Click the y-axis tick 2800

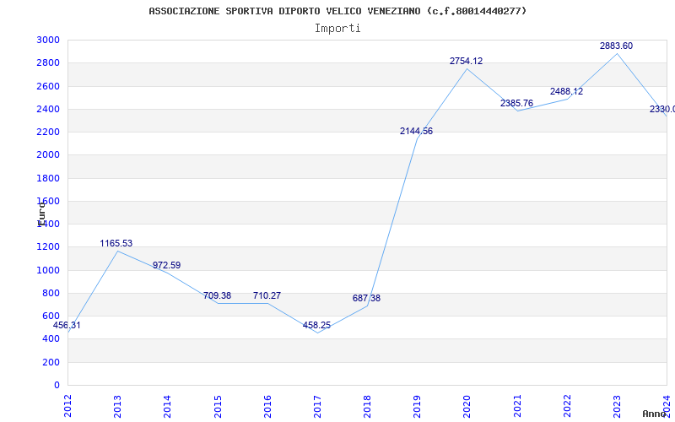click(48, 62)
